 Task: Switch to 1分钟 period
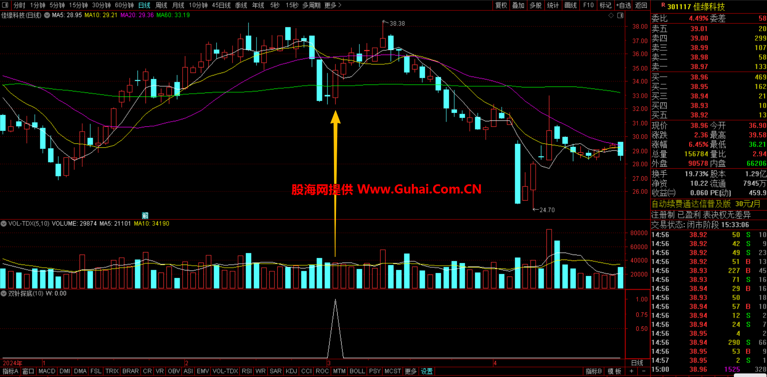(x=38, y=5)
